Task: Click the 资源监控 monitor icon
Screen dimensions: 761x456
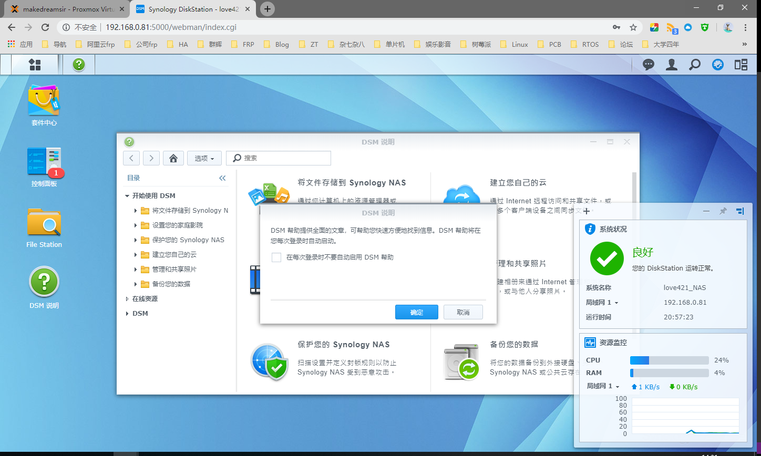Action: [590, 343]
